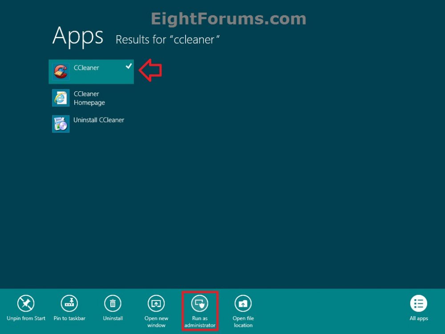Select the "Uninstall CCleaner" result text
This screenshot has width=445, height=334.
pos(99,120)
